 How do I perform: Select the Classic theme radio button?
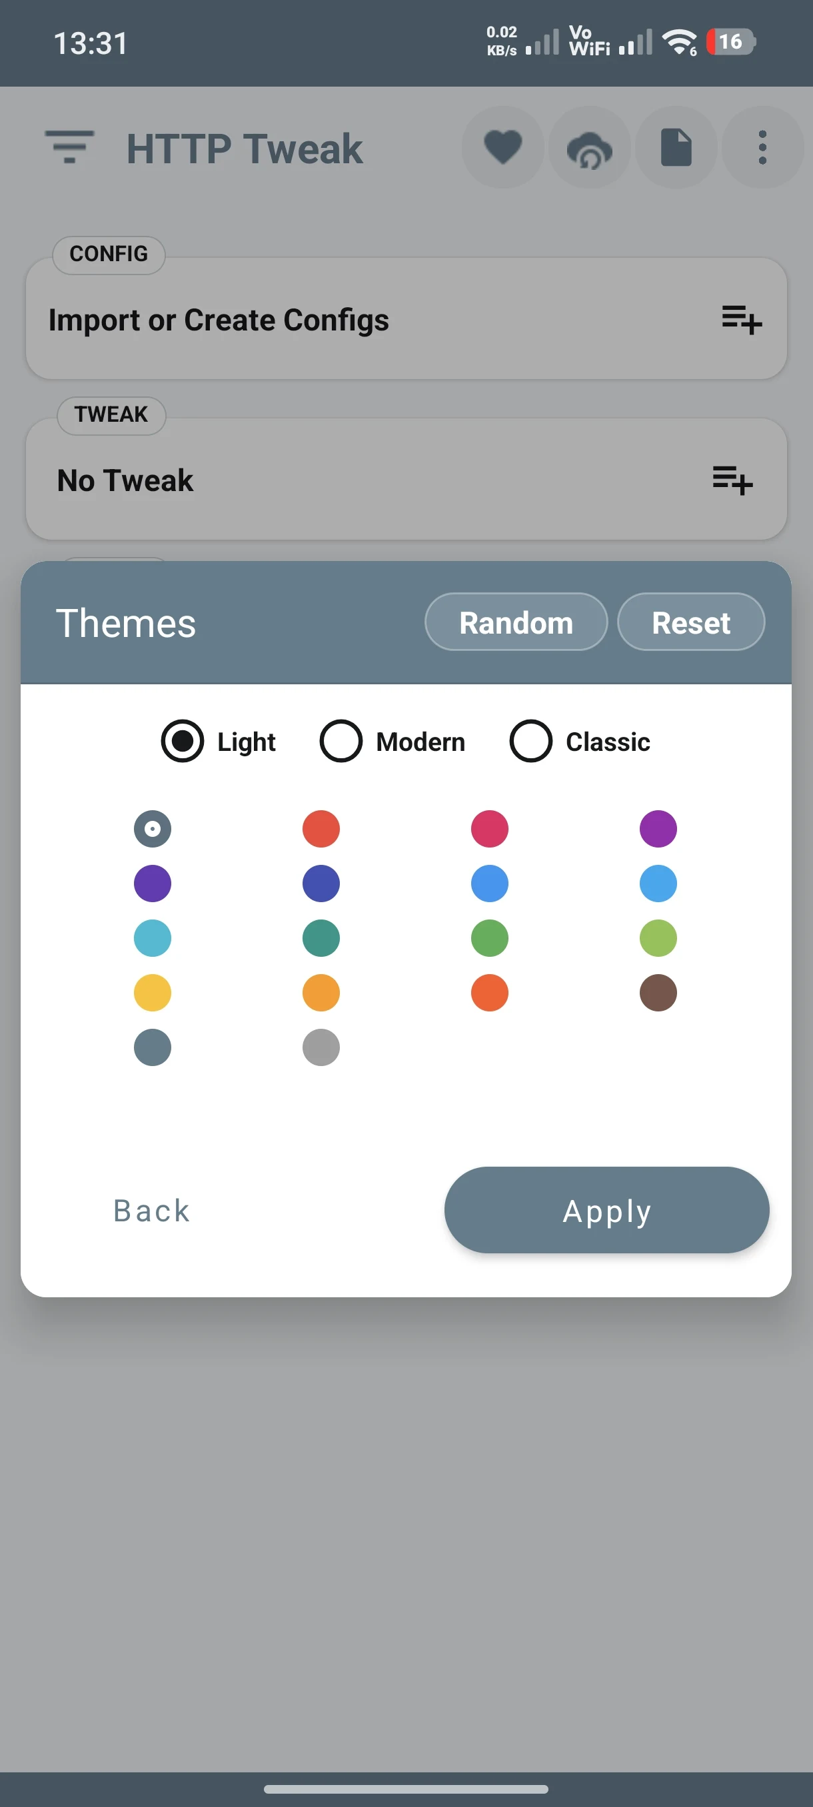[x=530, y=741]
